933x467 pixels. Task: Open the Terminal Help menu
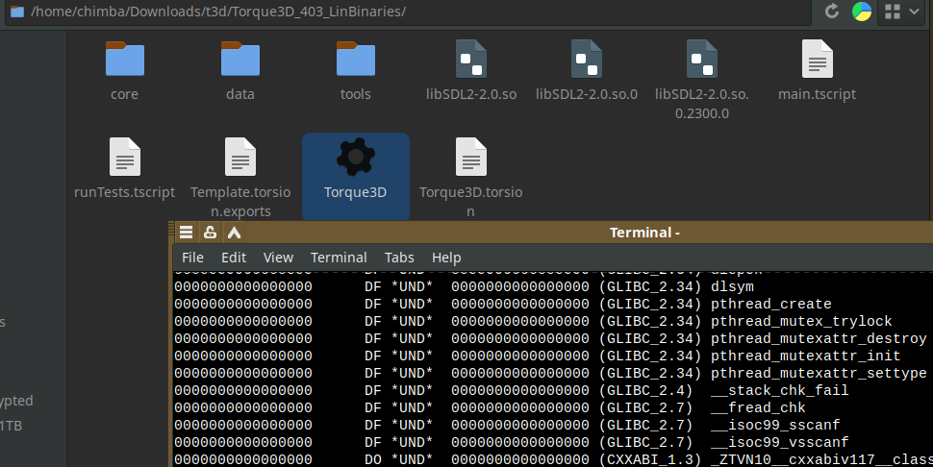click(446, 258)
